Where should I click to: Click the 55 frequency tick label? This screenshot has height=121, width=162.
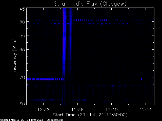coord(22,36)
